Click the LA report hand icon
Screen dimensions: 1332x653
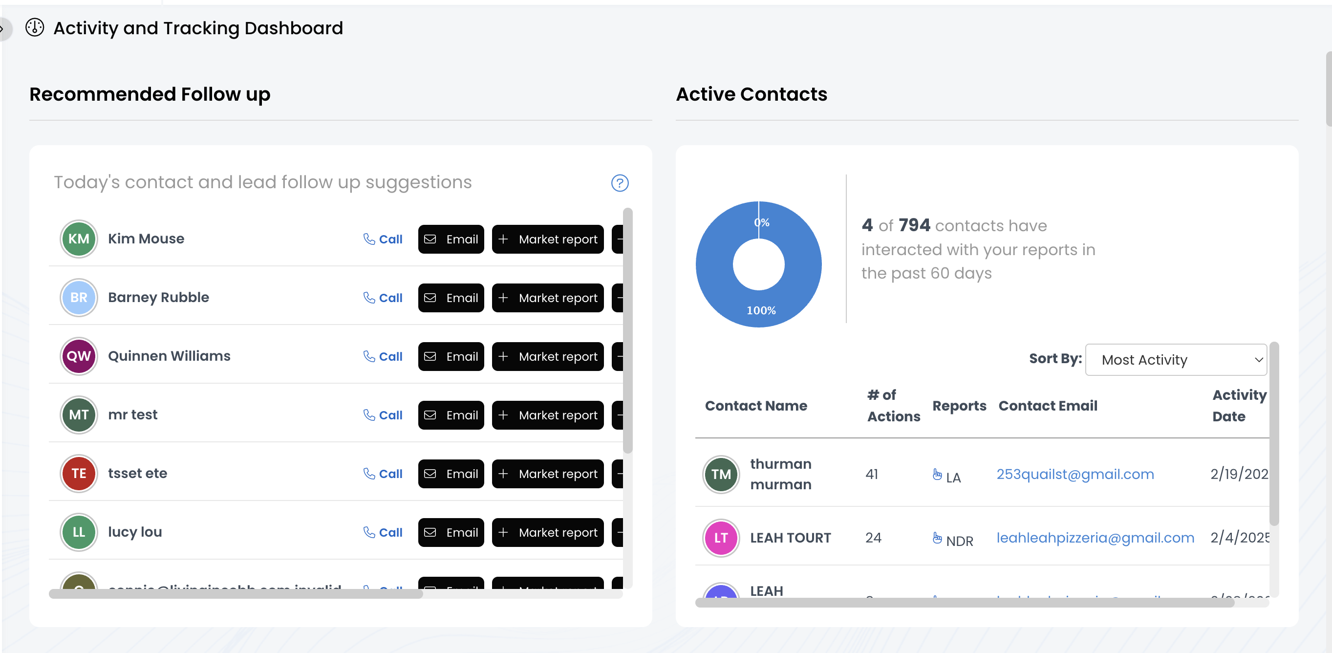tap(937, 474)
